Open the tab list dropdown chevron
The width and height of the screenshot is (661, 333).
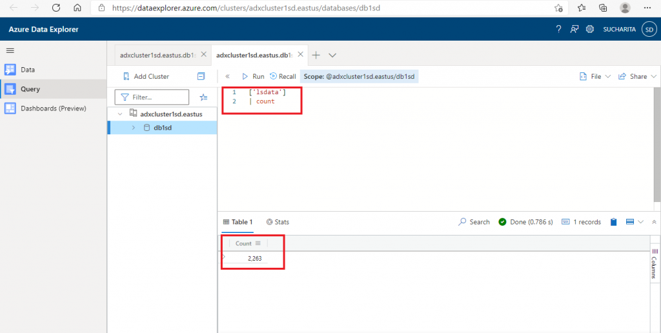tap(332, 55)
